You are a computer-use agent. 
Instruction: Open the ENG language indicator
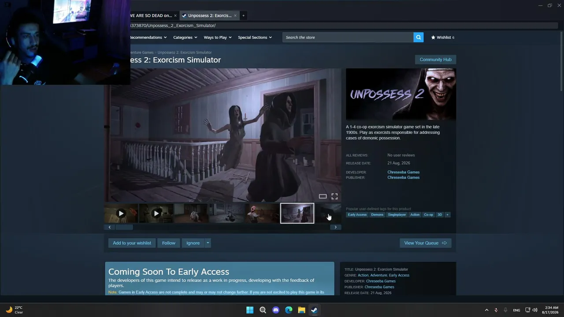point(516,310)
